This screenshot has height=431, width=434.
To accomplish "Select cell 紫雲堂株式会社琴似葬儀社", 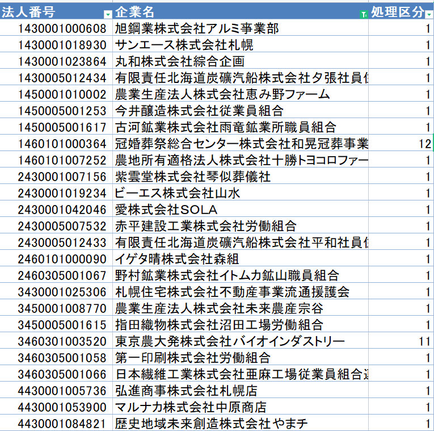I will [x=241, y=175].
